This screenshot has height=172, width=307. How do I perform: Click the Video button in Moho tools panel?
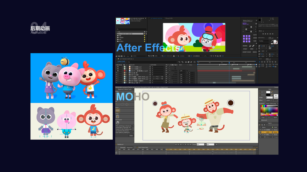(131, 136)
